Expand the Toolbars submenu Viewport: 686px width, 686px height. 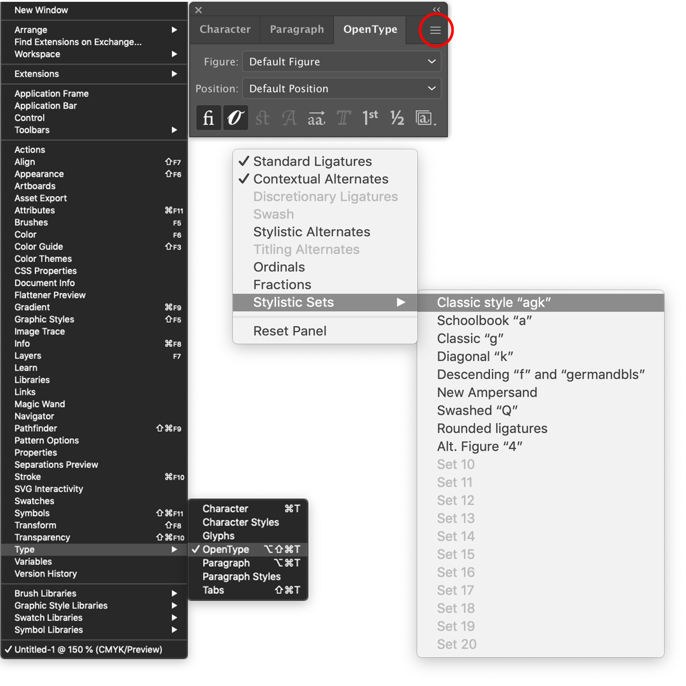coord(94,130)
